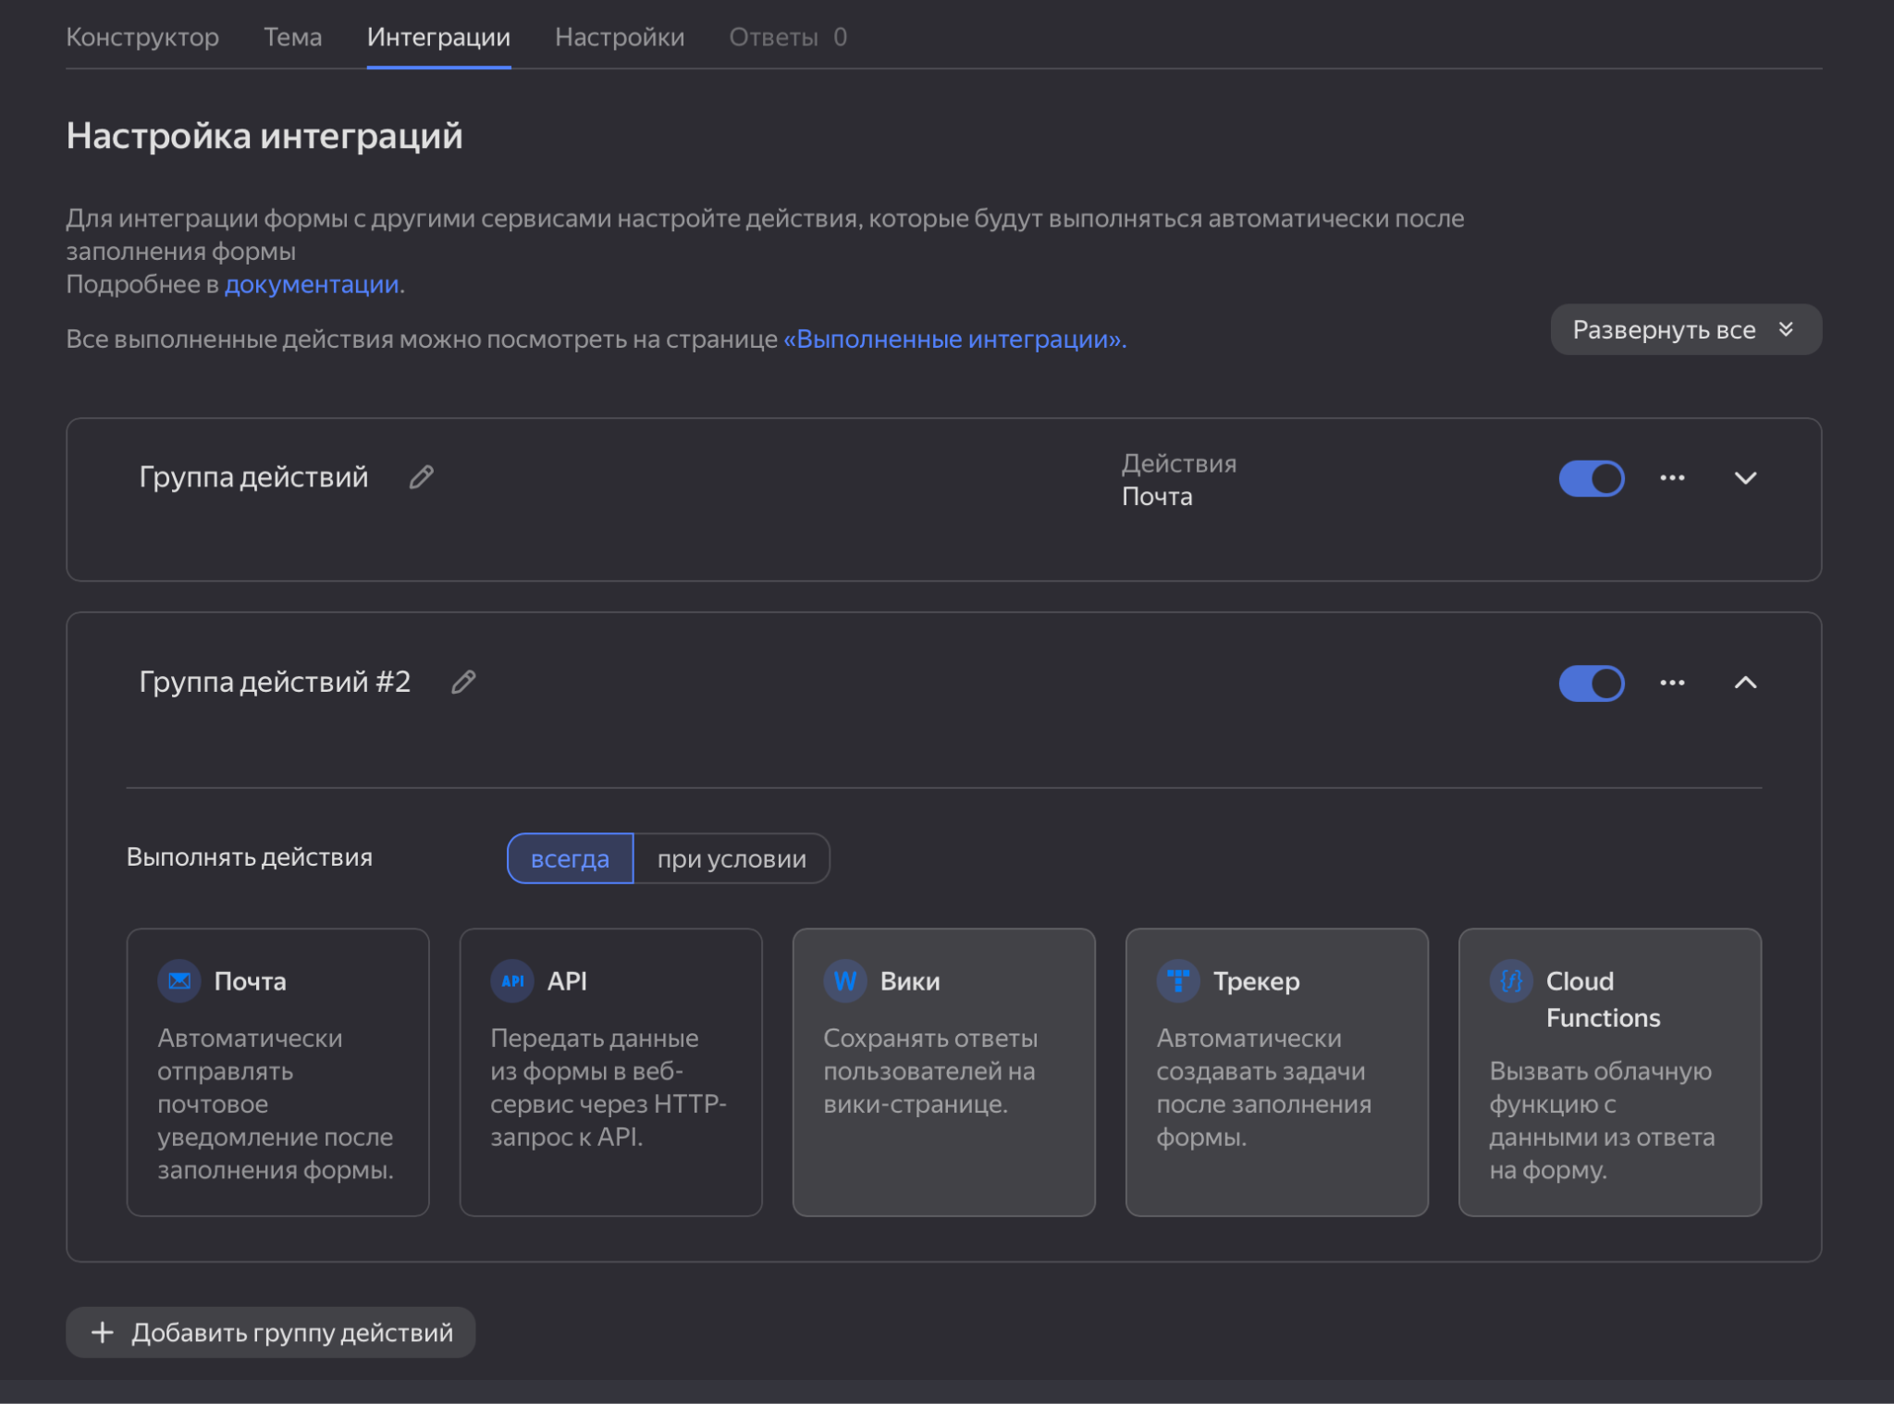1894x1404 pixels.
Task: Edit Группа действий #2 name pencil
Action: pos(463,683)
